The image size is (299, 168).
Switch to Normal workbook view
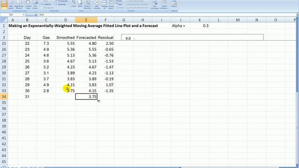coord(4,5)
